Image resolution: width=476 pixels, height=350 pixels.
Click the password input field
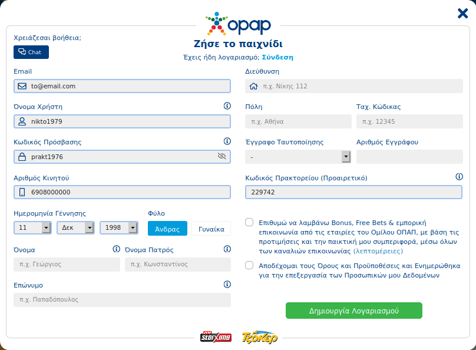click(x=122, y=157)
